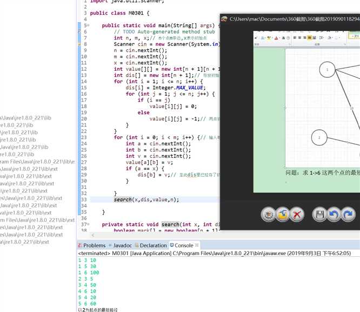Click 'n = cin.nextInt();' on line 9
The image size is (360, 312).
(141, 50)
